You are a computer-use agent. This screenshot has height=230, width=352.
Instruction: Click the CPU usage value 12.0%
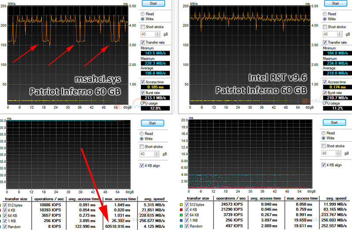point(155,108)
